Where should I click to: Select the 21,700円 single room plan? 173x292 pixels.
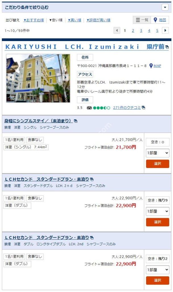tap(157, 164)
